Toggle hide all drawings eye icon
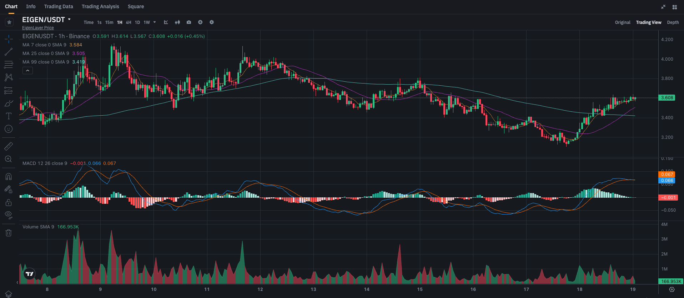This screenshot has height=298, width=684. [x=9, y=215]
